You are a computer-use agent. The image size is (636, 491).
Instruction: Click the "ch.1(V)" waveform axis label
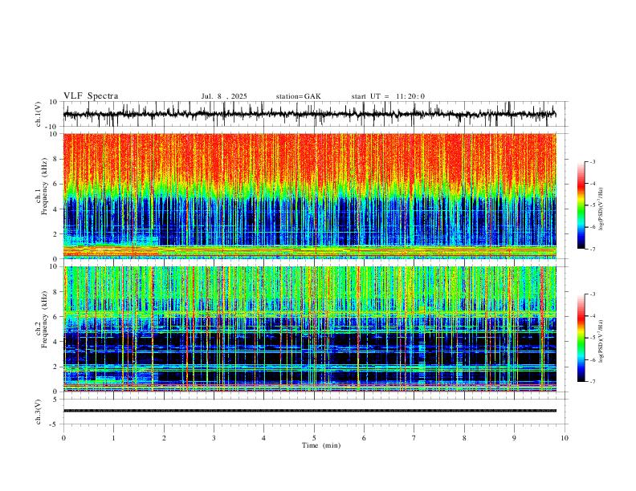[39, 114]
